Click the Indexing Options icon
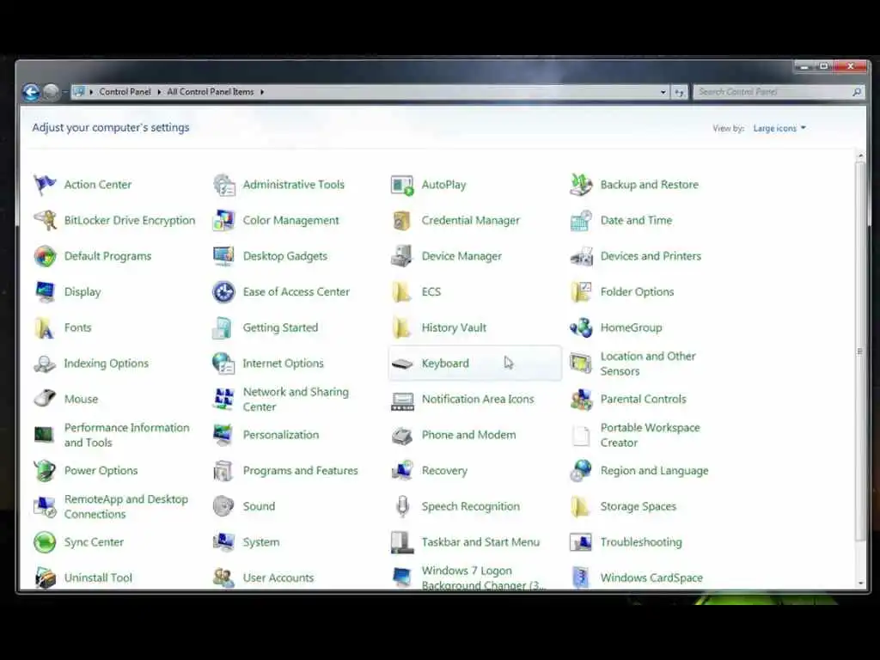This screenshot has width=880, height=660. pyautogui.click(x=45, y=364)
